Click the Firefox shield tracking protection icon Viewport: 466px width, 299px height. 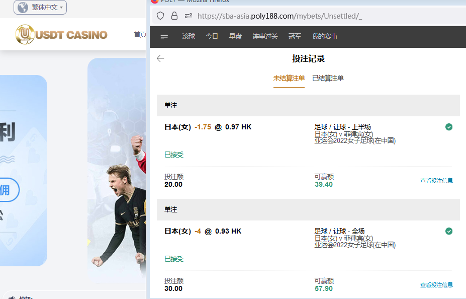coord(160,16)
